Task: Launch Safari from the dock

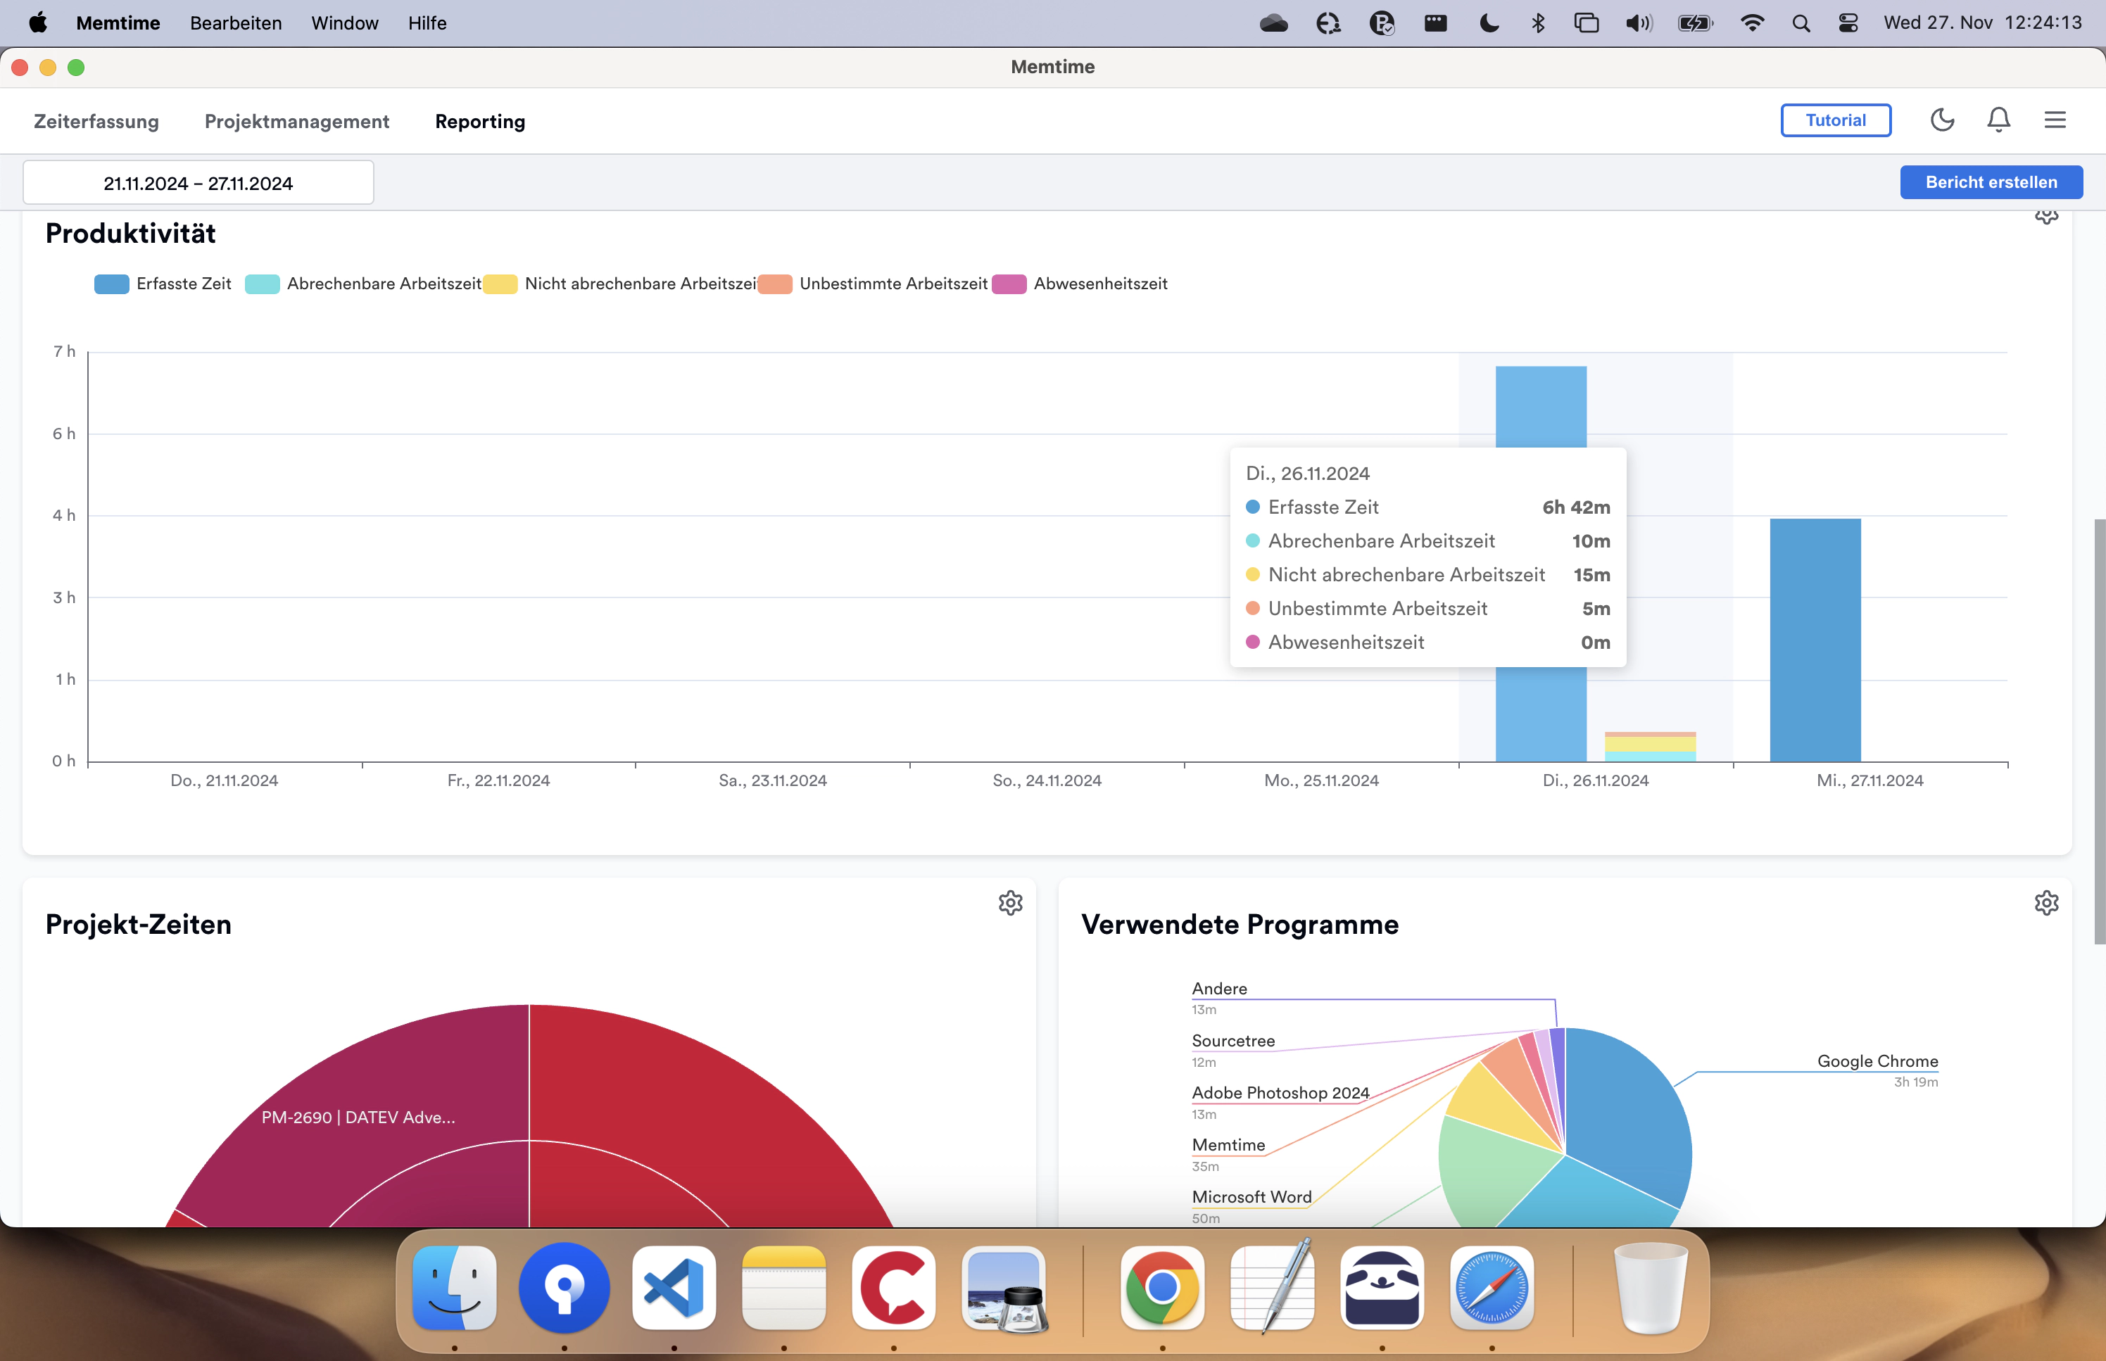Action: [1492, 1288]
